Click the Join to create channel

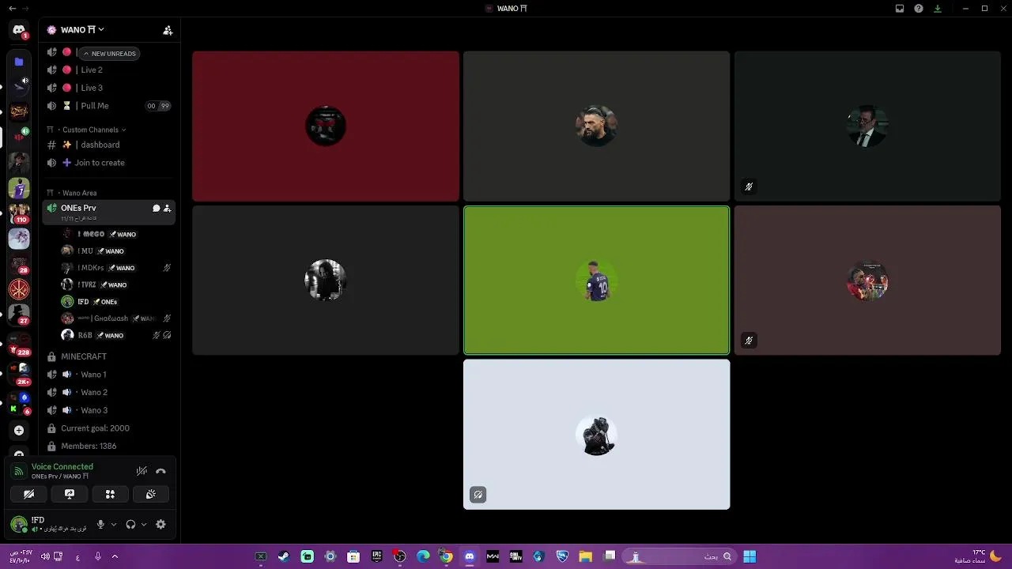point(109,163)
